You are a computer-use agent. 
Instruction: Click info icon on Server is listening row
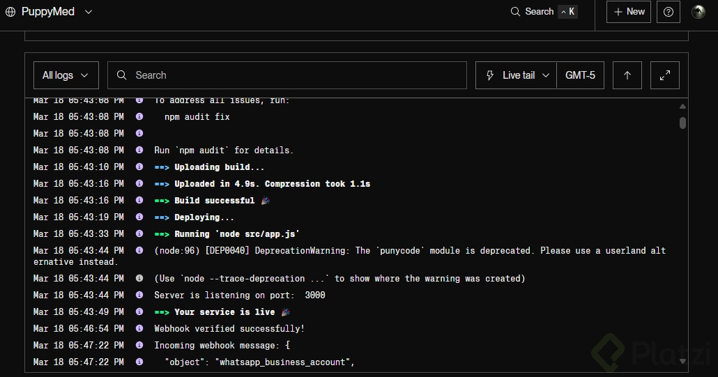coord(139,295)
